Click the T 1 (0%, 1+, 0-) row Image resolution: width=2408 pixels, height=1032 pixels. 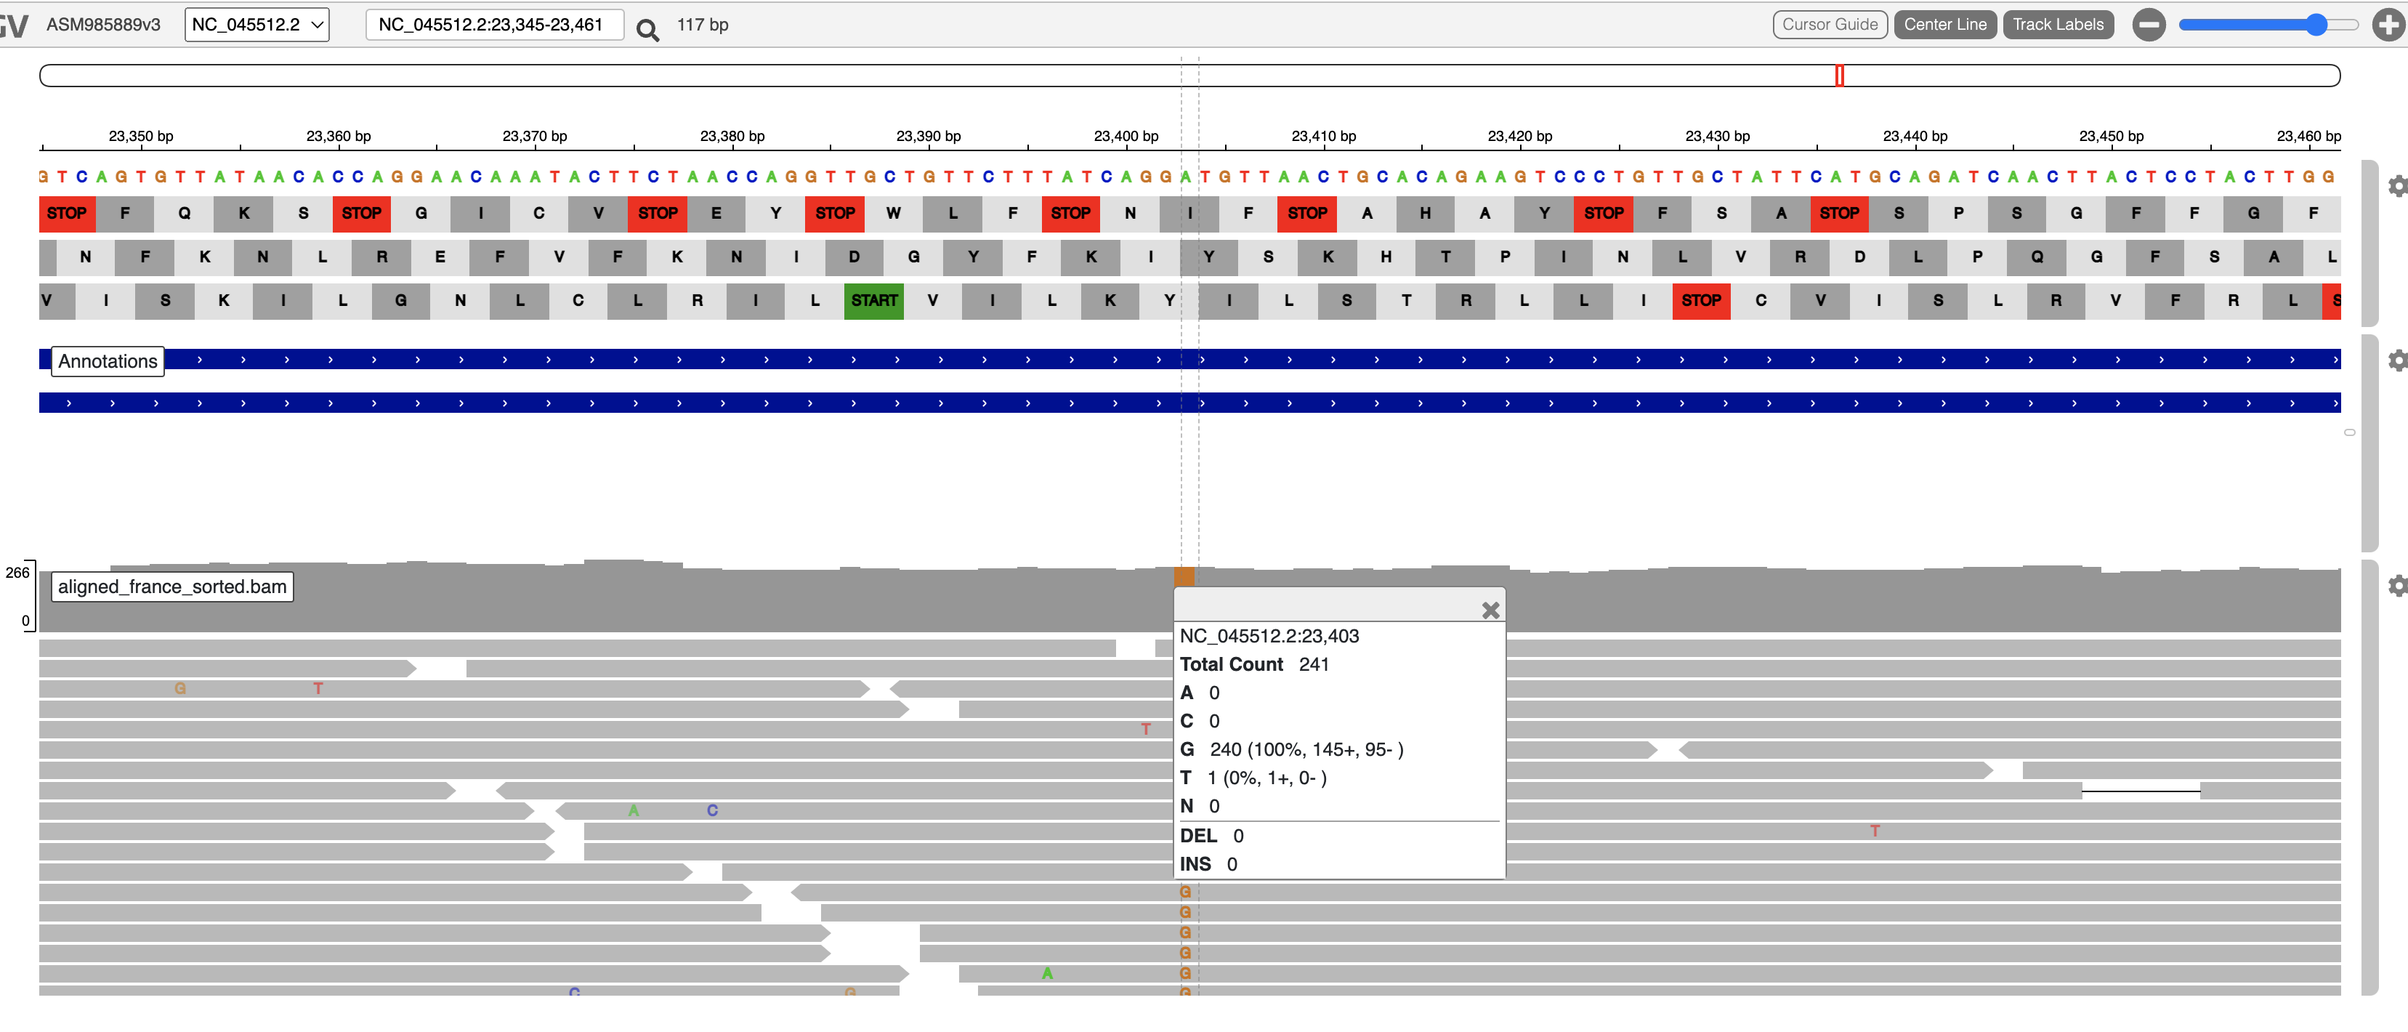click(x=1253, y=777)
